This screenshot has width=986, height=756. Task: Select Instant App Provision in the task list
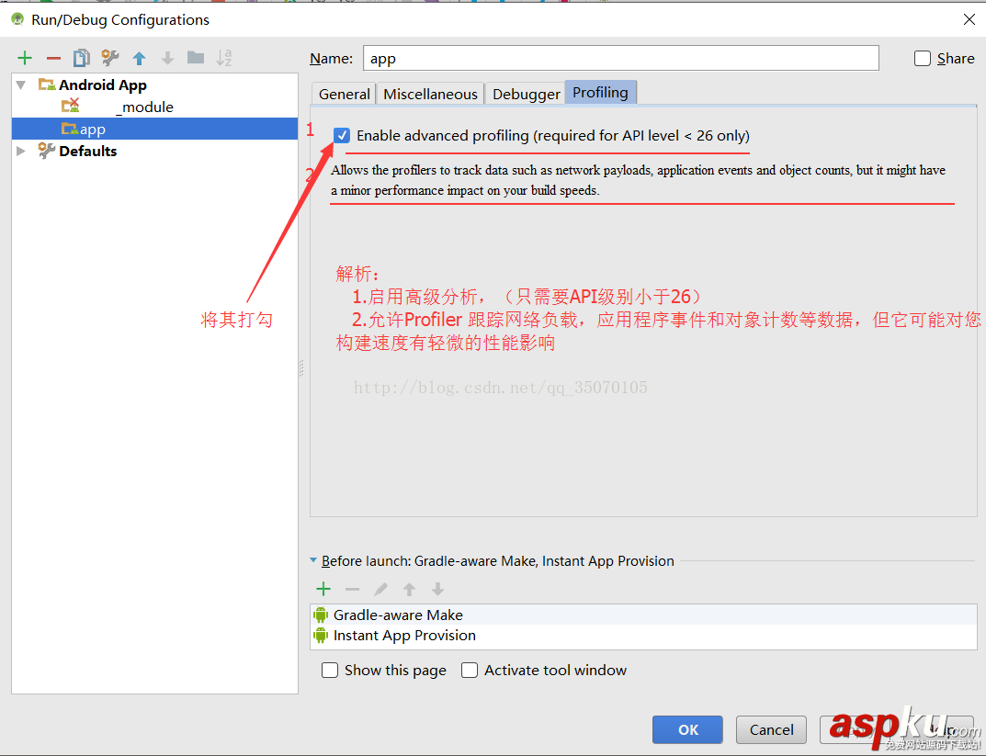pos(403,635)
